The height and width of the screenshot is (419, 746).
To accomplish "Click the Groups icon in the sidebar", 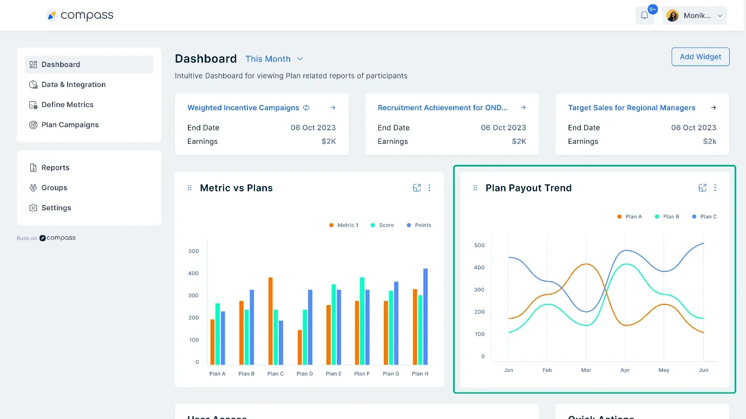I will tap(32, 188).
